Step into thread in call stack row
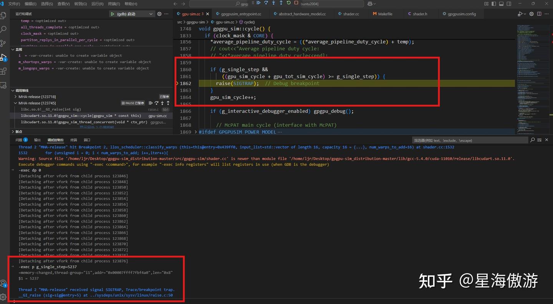The height and width of the screenshot is (304, 553). click(x=162, y=103)
